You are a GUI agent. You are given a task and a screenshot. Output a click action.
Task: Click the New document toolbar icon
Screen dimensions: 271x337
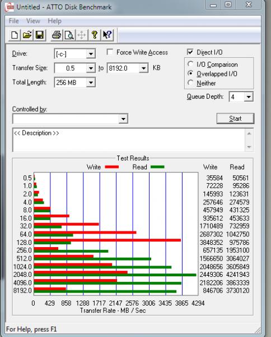click(15, 35)
